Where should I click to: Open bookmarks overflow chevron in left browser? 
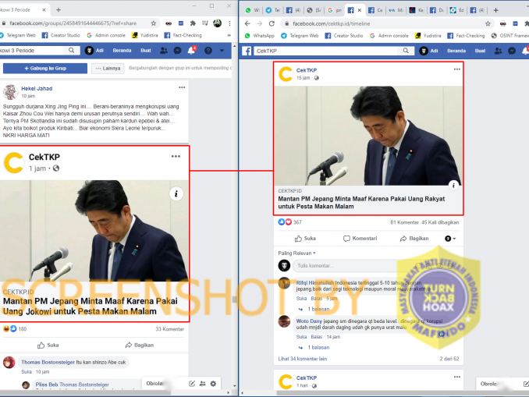pyautogui.click(x=229, y=35)
